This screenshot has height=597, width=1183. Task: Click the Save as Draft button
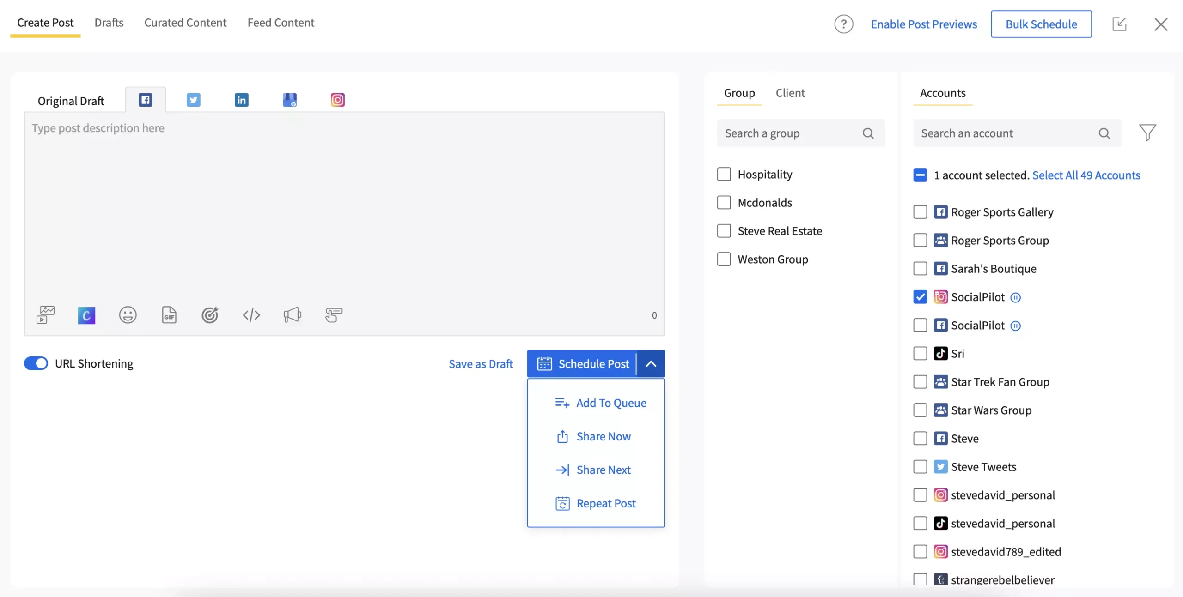(x=480, y=363)
